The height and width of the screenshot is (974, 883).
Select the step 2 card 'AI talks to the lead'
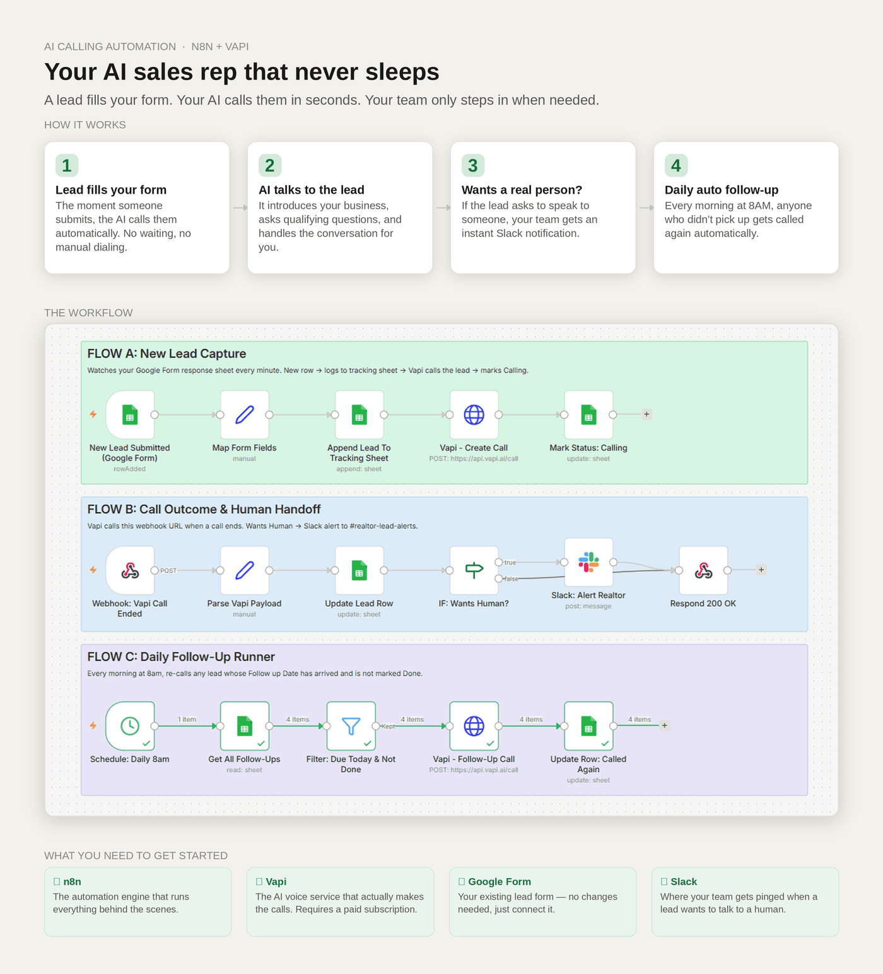[340, 208]
